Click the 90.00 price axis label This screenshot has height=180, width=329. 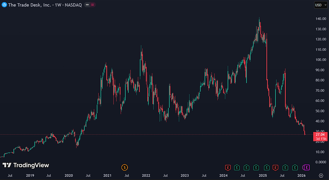(x=320, y=70)
